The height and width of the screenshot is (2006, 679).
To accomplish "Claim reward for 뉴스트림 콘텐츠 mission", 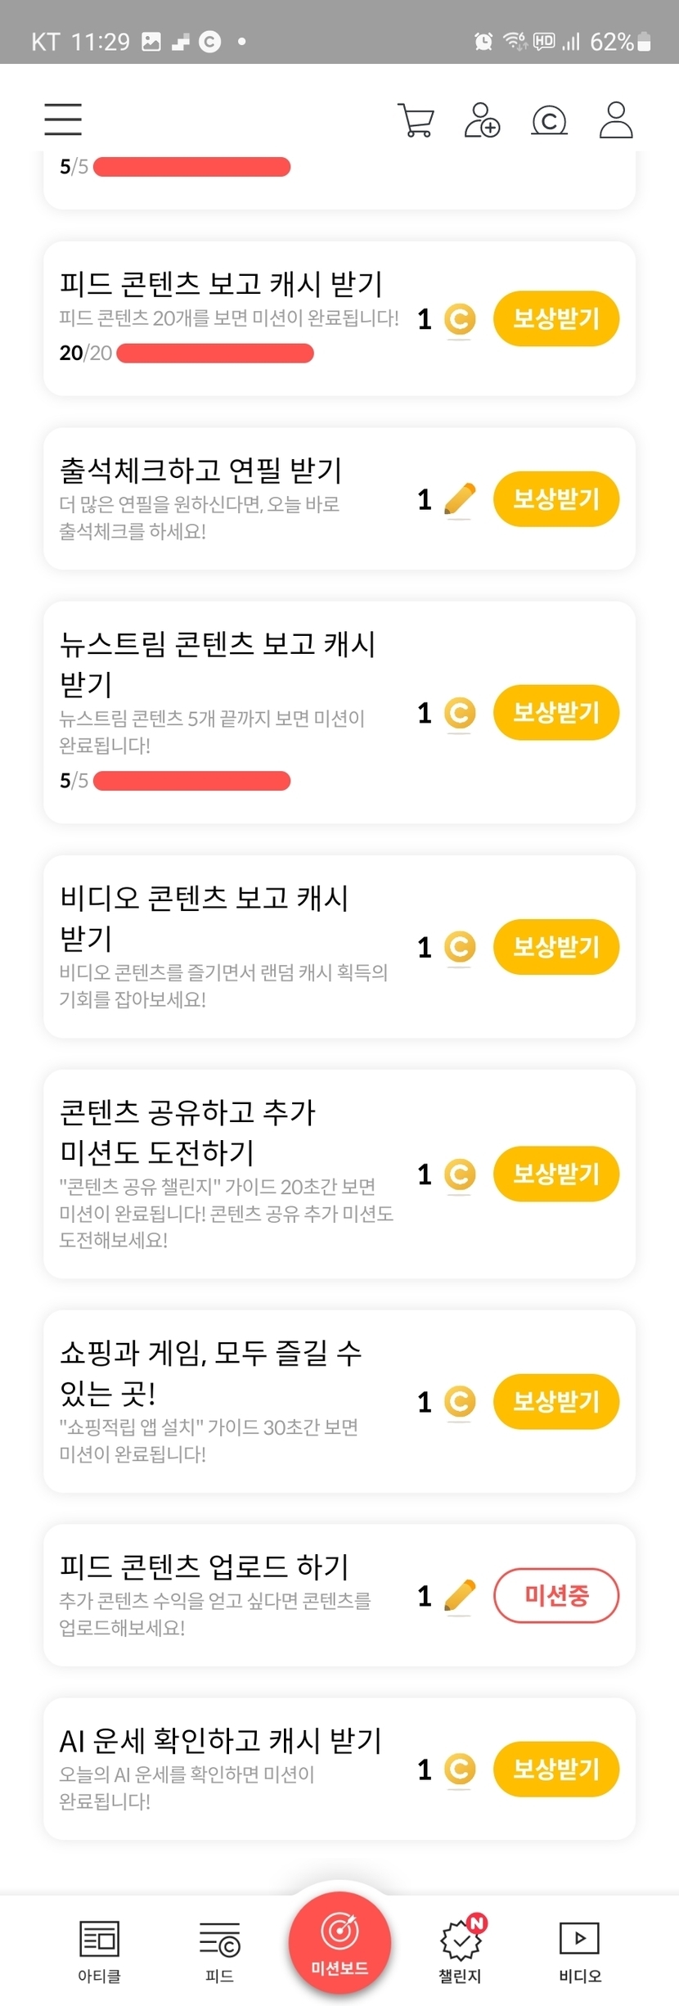I will (556, 712).
